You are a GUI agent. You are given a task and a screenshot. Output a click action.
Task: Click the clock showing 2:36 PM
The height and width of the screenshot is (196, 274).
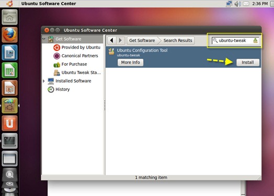260,4
